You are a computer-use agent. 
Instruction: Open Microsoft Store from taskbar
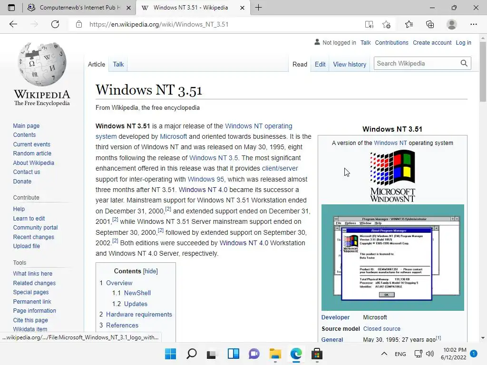click(317, 354)
